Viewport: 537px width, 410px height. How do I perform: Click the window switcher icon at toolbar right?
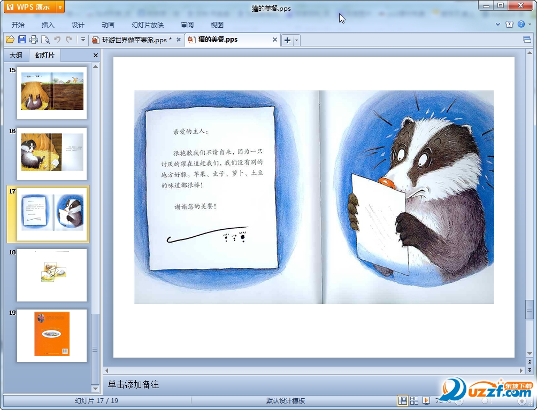tap(527, 40)
